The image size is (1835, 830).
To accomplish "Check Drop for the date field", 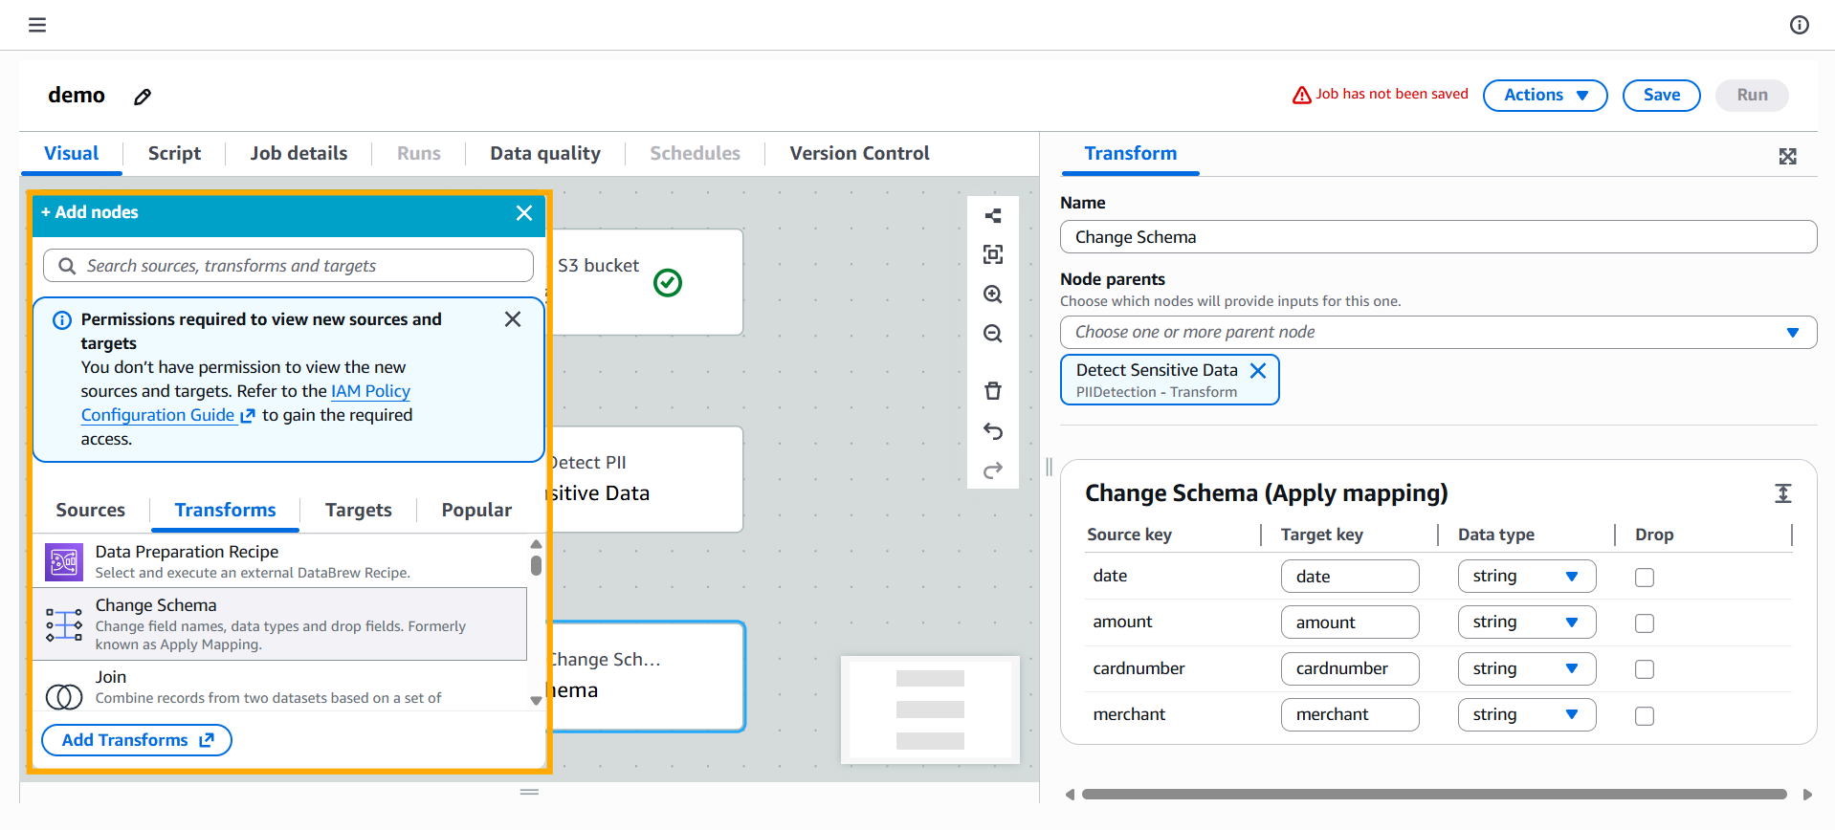I will 1645,578.
